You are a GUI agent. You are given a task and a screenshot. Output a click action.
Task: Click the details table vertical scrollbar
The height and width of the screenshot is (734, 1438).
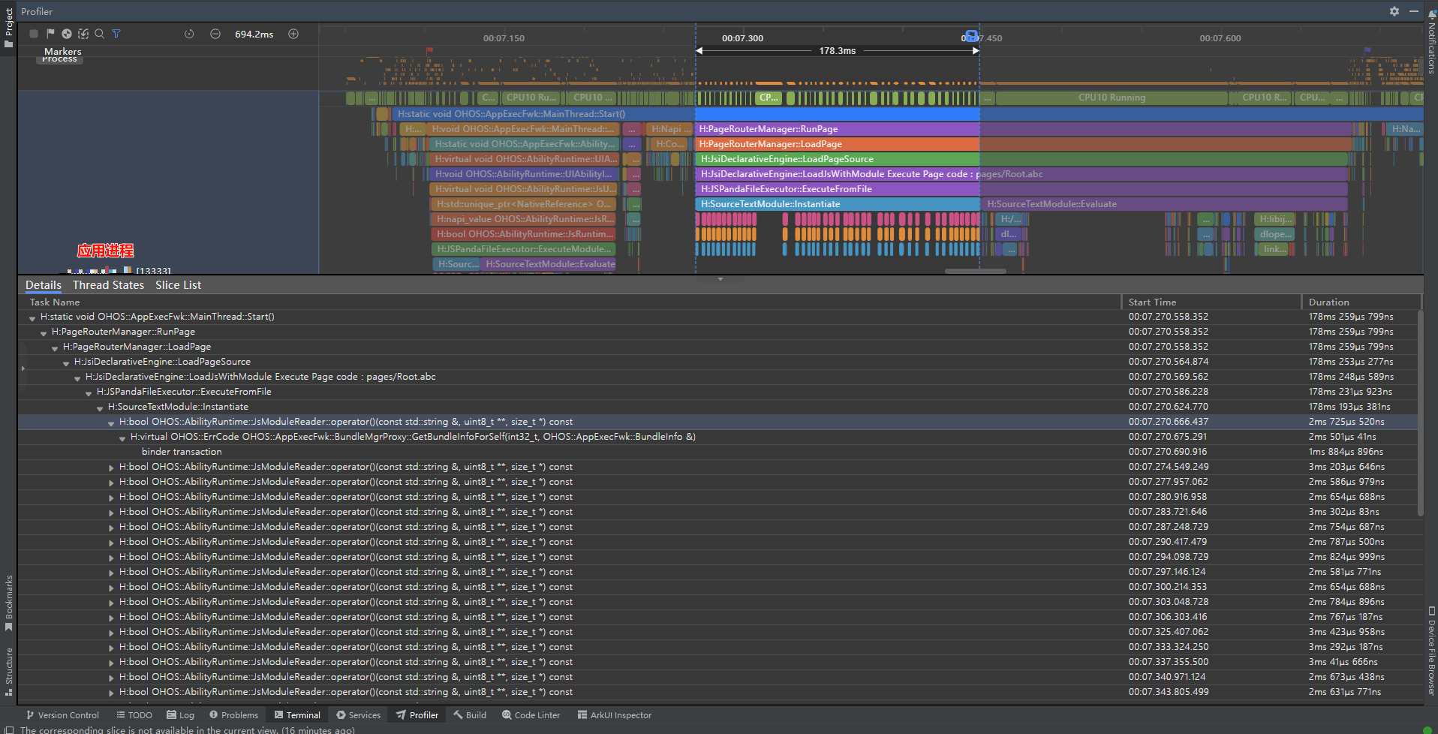[x=1420, y=413]
